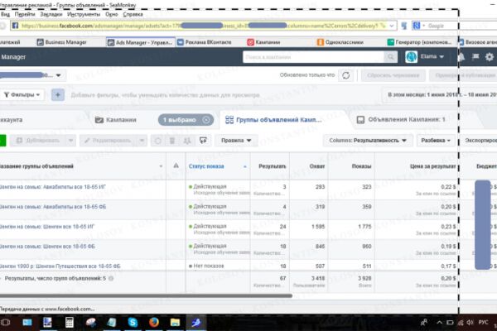This screenshot has height=331, width=497.
Task: Click the refresh icon near Обновлено только что
Action: point(345,75)
